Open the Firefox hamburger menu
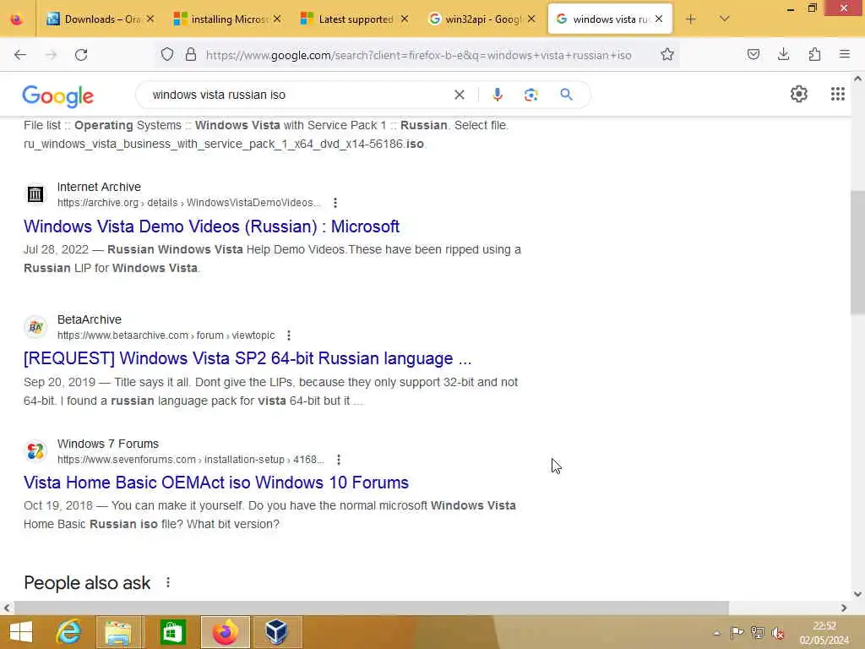This screenshot has width=865, height=649. [844, 54]
